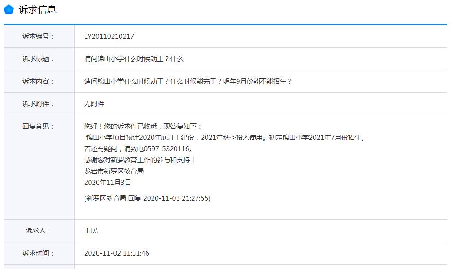Select the text 龙岩市新罗区教育局
This screenshot has width=453, height=269.
click(x=113, y=171)
